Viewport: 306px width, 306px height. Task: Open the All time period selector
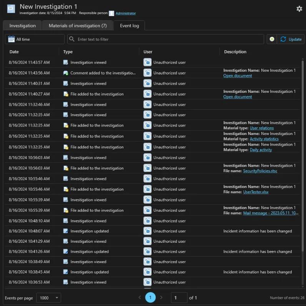[35, 39]
